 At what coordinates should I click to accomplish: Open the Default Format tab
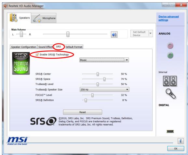74,47
